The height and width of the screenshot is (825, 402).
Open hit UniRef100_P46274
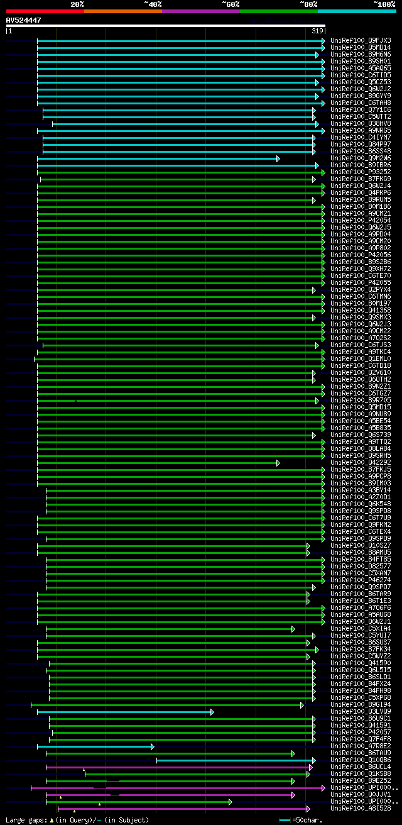point(361,580)
